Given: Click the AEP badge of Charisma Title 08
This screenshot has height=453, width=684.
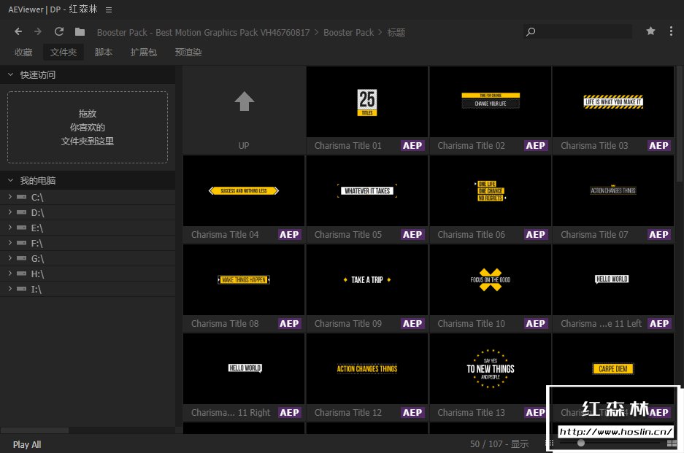Looking at the screenshot, I should point(289,323).
